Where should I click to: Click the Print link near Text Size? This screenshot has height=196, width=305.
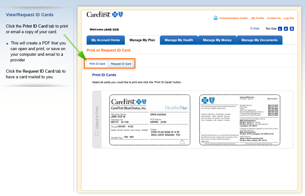click(x=257, y=28)
